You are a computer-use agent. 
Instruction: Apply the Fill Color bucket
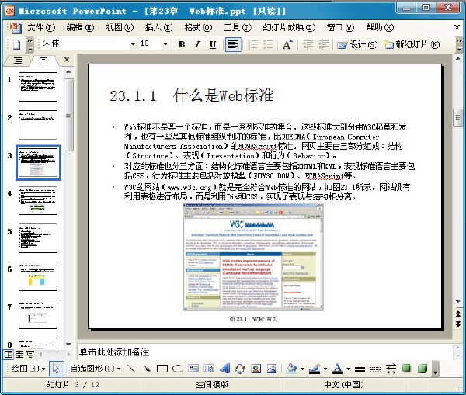pos(292,369)
